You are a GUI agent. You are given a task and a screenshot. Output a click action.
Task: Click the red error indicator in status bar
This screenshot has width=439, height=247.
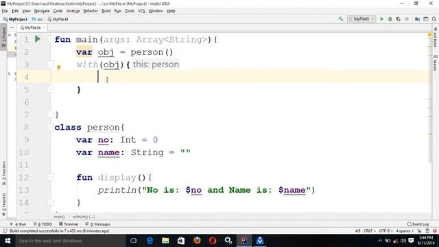click(x=434, y=231)
